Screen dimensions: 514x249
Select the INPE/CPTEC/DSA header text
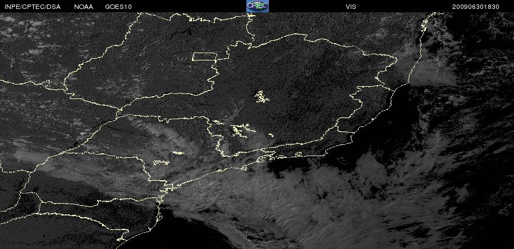(33, 7)
